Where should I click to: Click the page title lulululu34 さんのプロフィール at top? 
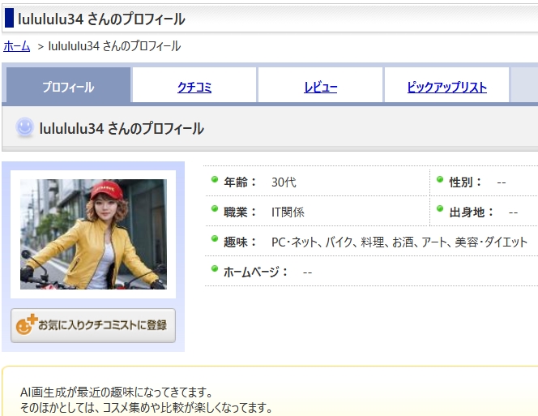[101, 19]
